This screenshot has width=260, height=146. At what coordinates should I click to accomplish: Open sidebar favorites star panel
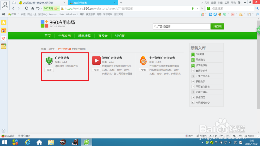click(4, 22)
